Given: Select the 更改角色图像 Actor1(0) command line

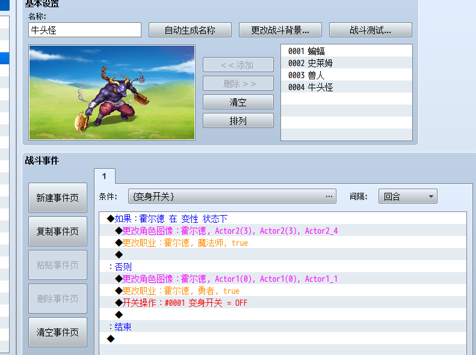Looking at the screenshot, I should pos(283,278).
